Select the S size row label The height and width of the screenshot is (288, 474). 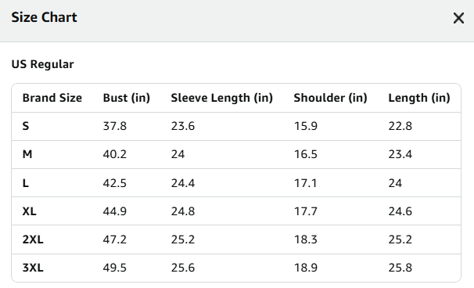[26, 126]
